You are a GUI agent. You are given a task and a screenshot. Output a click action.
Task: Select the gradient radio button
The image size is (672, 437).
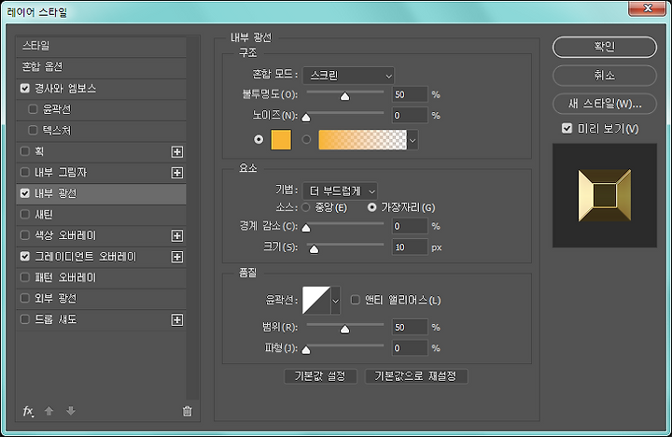(x=306, y=139)
